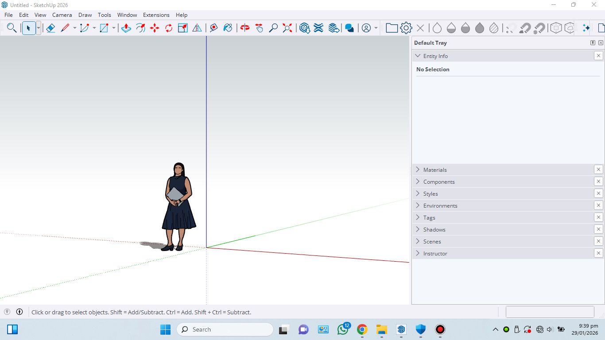
Task: Close the Entity Info panel
Action: 598,56
